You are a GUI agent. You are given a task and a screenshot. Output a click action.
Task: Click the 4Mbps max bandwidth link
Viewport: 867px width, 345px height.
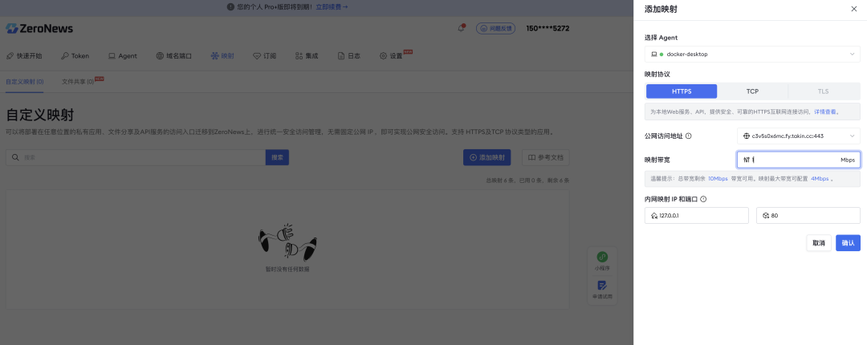[820, 179]
